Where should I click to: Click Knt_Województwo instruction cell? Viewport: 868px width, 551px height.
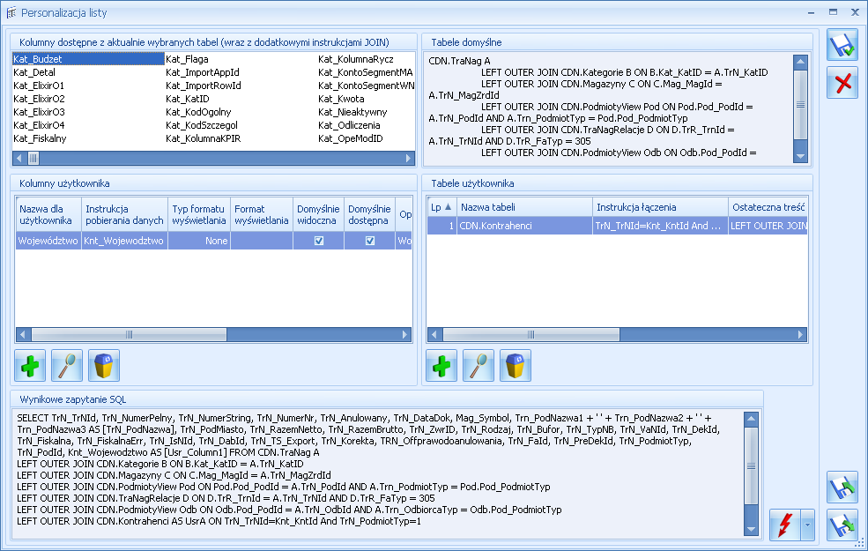tap(124, 241)
